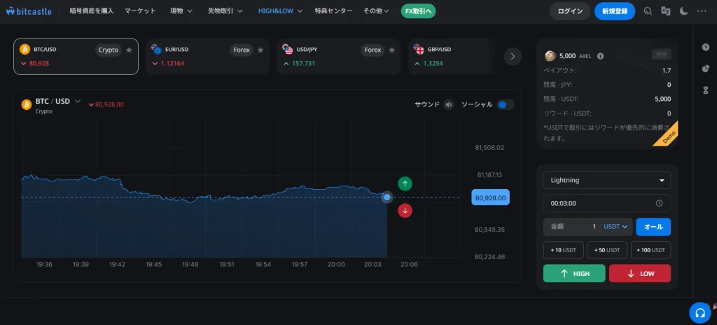717x325 pixels.
Task: Favorite EUR/USD with its star
Action: (260, 50)
